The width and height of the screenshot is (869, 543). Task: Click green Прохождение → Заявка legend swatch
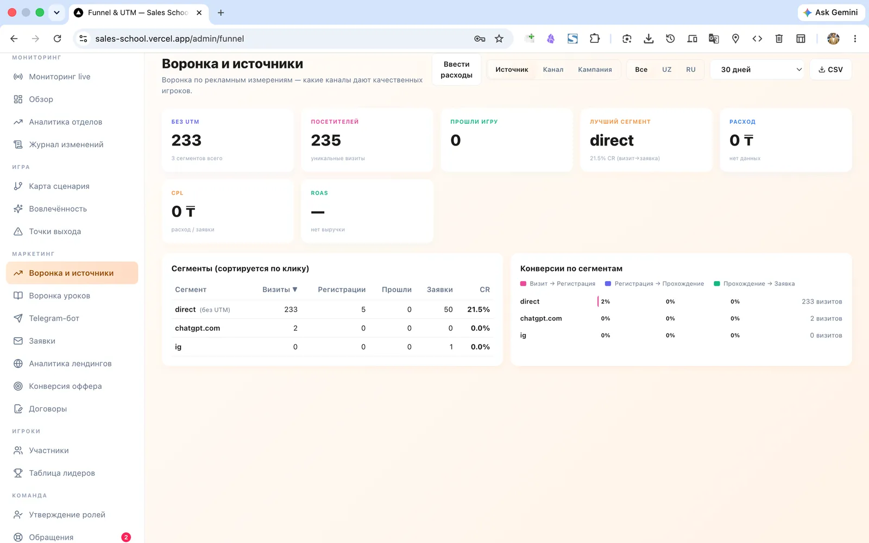coord(716,283)
